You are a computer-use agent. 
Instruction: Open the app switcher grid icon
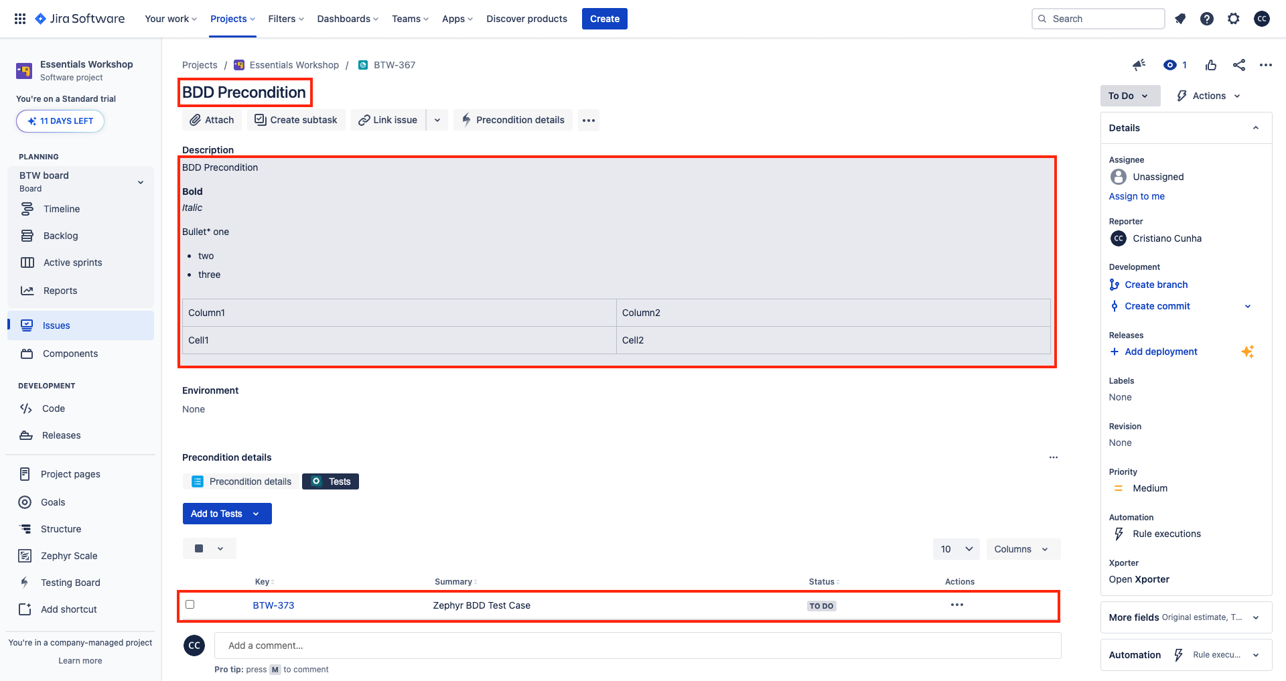(x=20, y=19)
